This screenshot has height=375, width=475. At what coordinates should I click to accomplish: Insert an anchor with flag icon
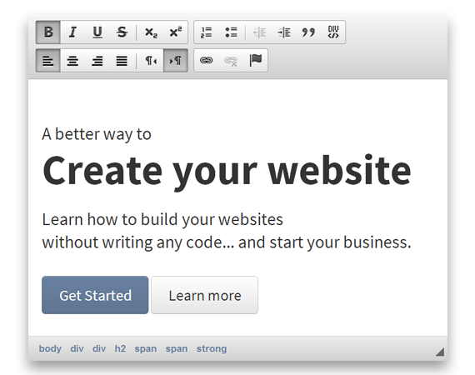click(x=255, y=61)
